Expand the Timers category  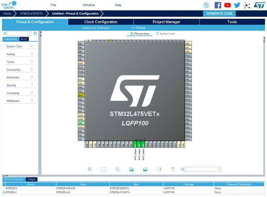20,62
